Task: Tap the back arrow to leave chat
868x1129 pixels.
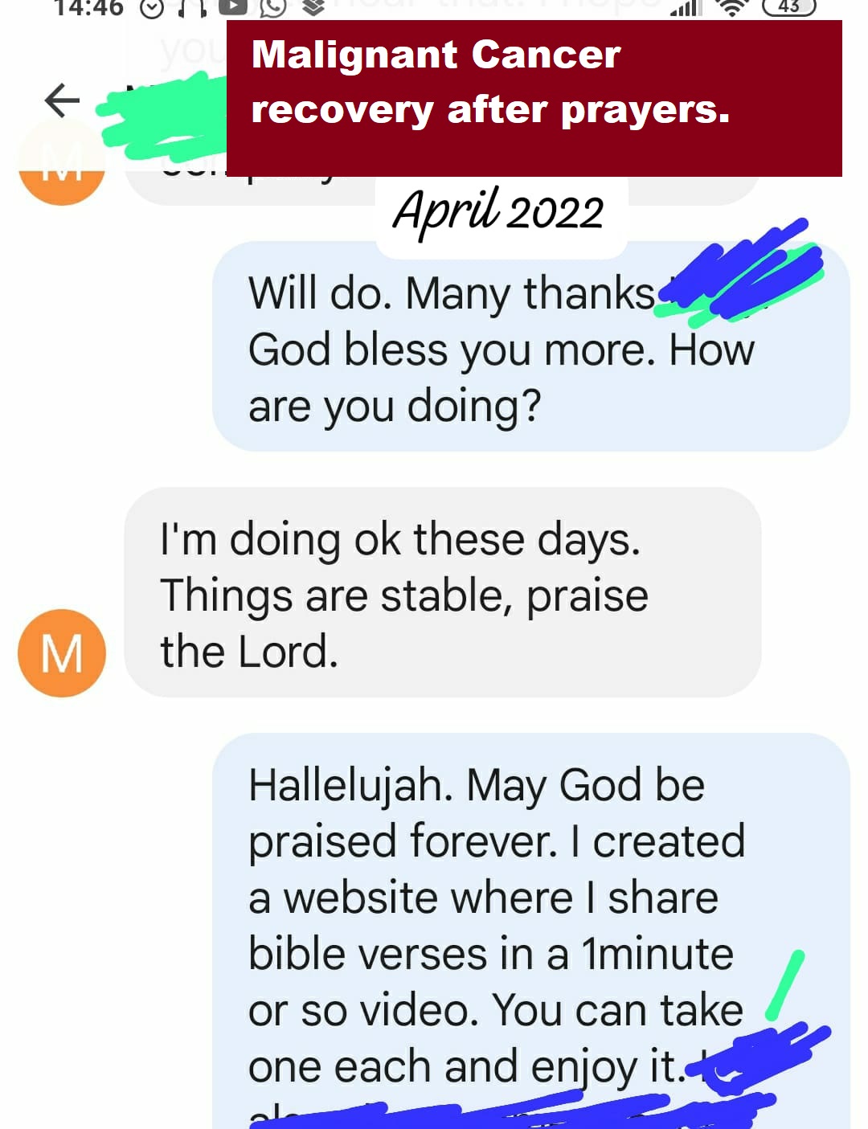Action: 62,100
